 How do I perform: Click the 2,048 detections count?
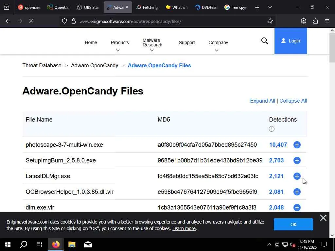(276, 208)
